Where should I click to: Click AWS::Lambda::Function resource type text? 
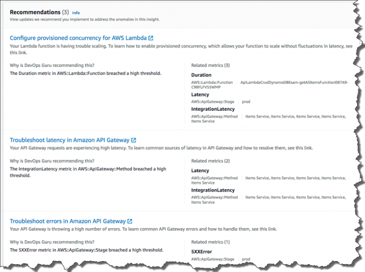(x=212, y=82)
